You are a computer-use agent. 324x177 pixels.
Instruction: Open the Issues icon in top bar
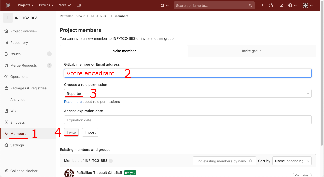(x=261, y=5)
